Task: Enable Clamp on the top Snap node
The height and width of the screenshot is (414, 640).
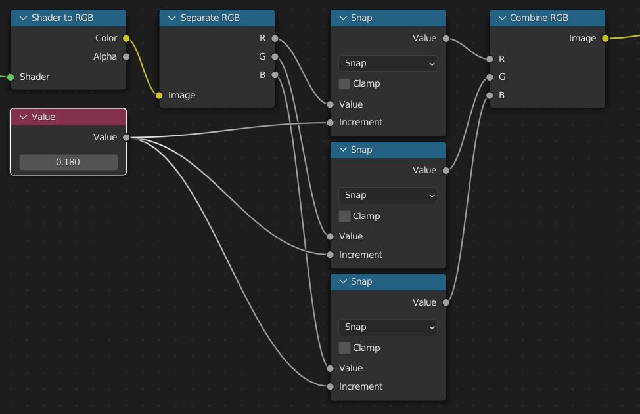Action: click(344, 83)
